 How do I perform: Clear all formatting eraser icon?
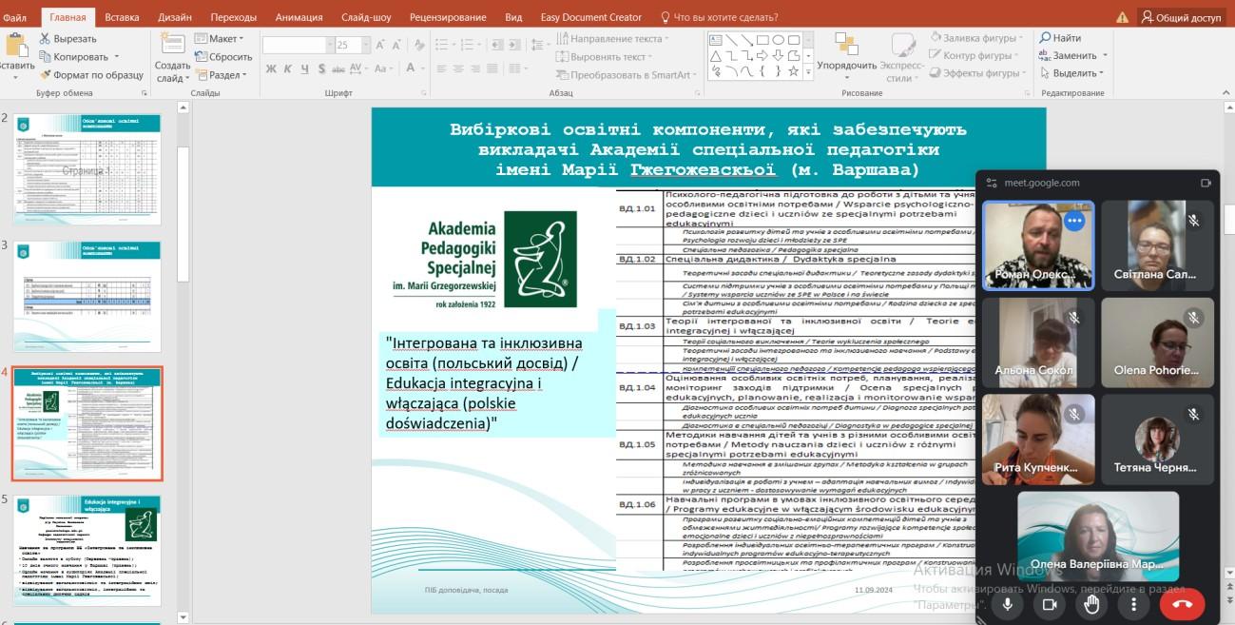(419, 45)
